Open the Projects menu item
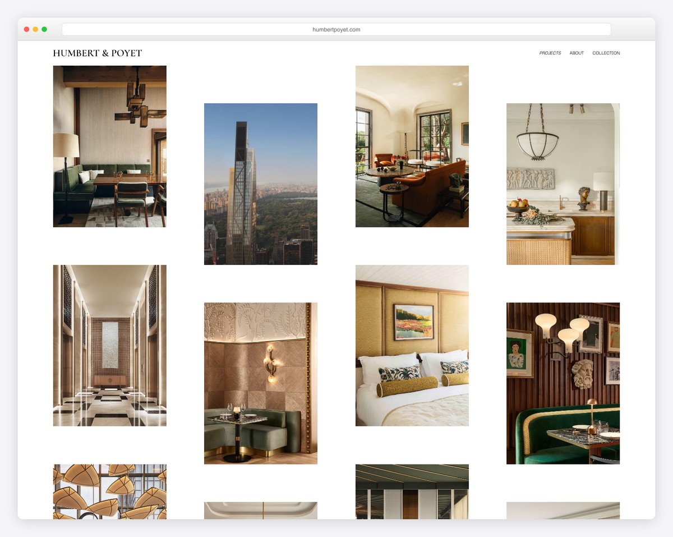Image resolution: width=673 pixels, height=537 pixels. (x=550, y=53)
